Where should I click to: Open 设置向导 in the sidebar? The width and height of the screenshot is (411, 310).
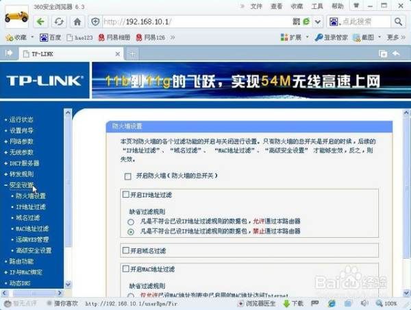[21, 131]
